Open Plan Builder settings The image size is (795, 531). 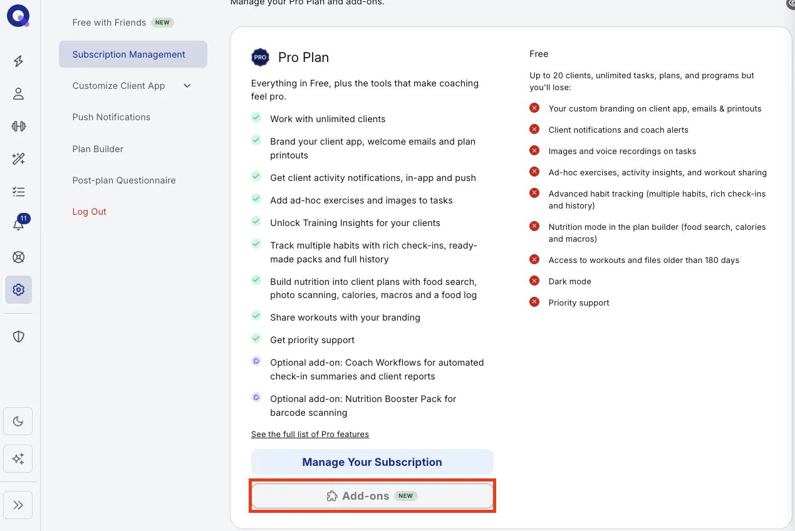coord(98,149)
